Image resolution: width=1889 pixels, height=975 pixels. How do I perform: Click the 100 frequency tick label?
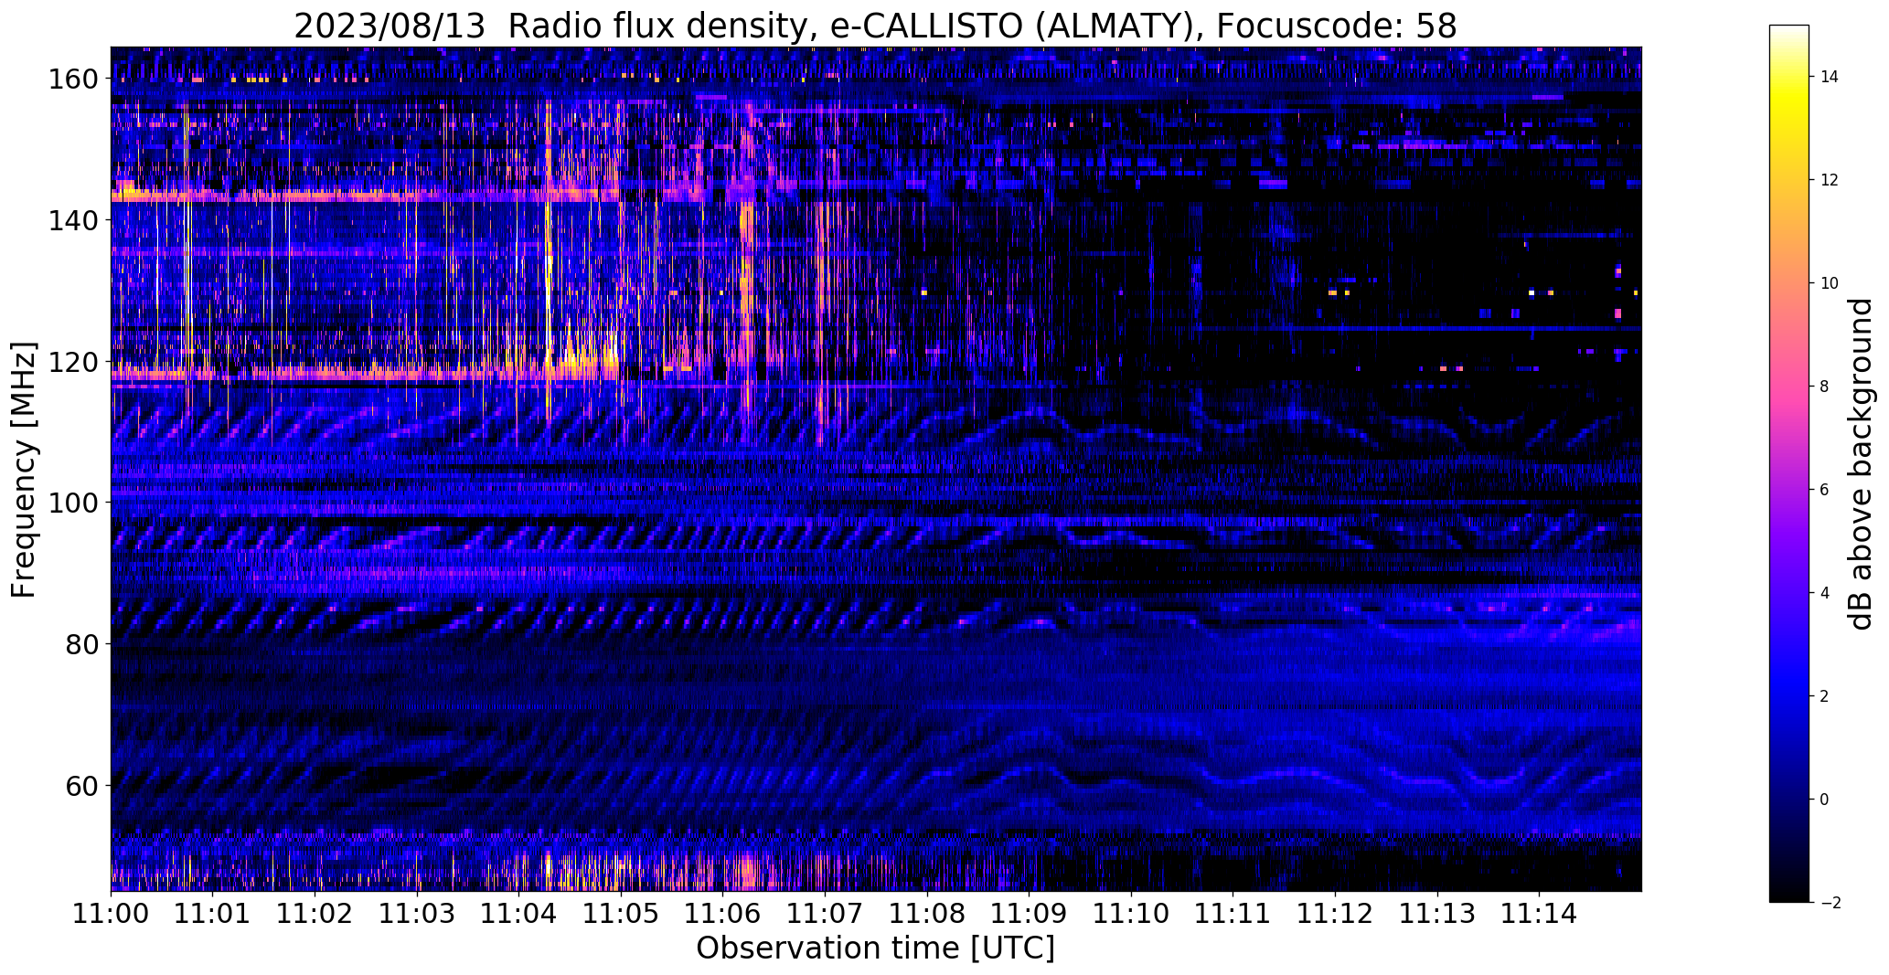pos(72,503)
